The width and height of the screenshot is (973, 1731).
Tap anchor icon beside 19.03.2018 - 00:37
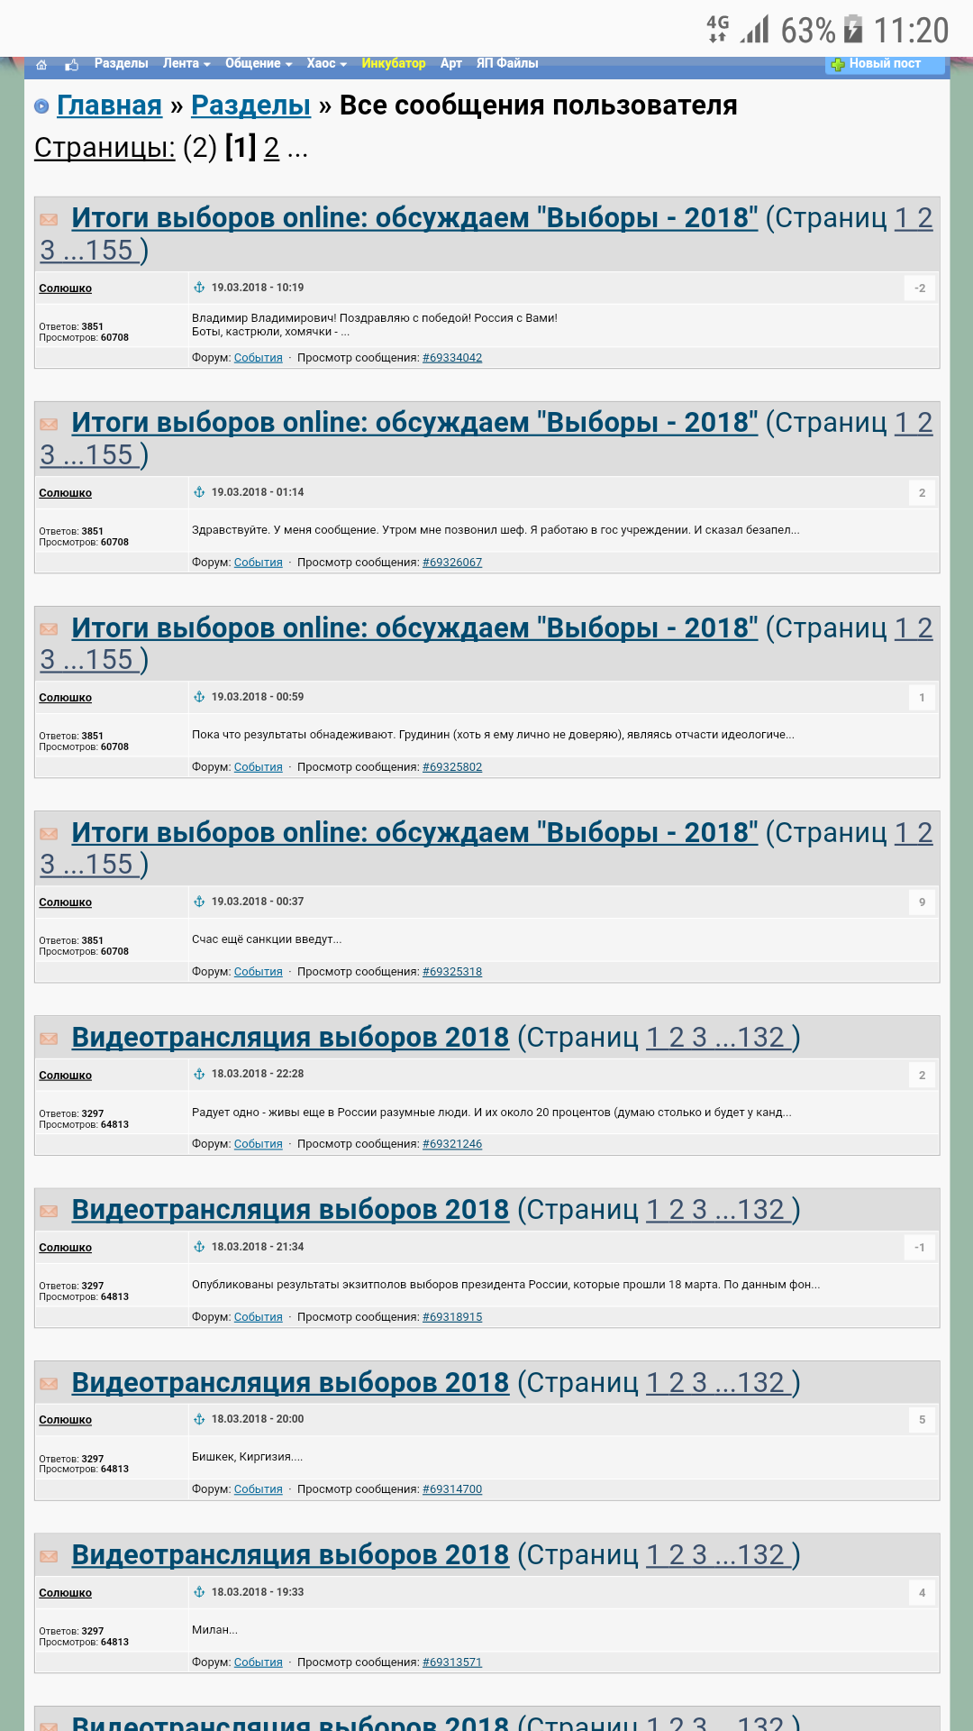(x=199, y=902)
